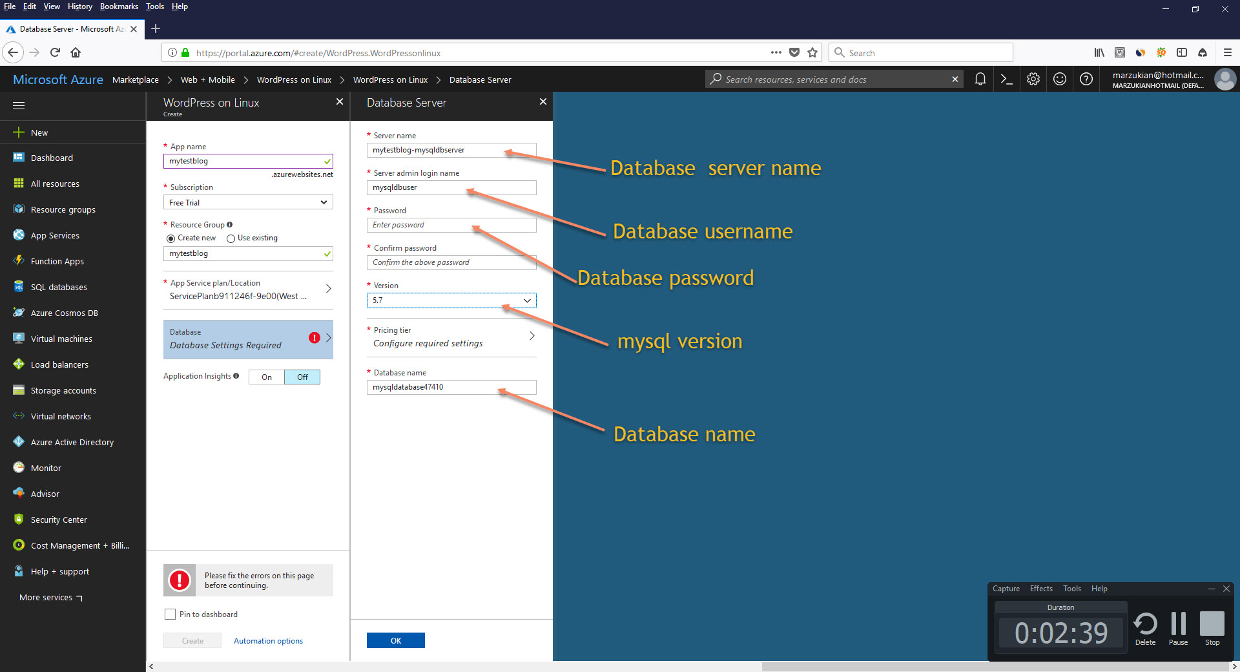Click the OK button in Database Server pane
1240x672 pixels.
pyautogui.click(x=395, y=640)
